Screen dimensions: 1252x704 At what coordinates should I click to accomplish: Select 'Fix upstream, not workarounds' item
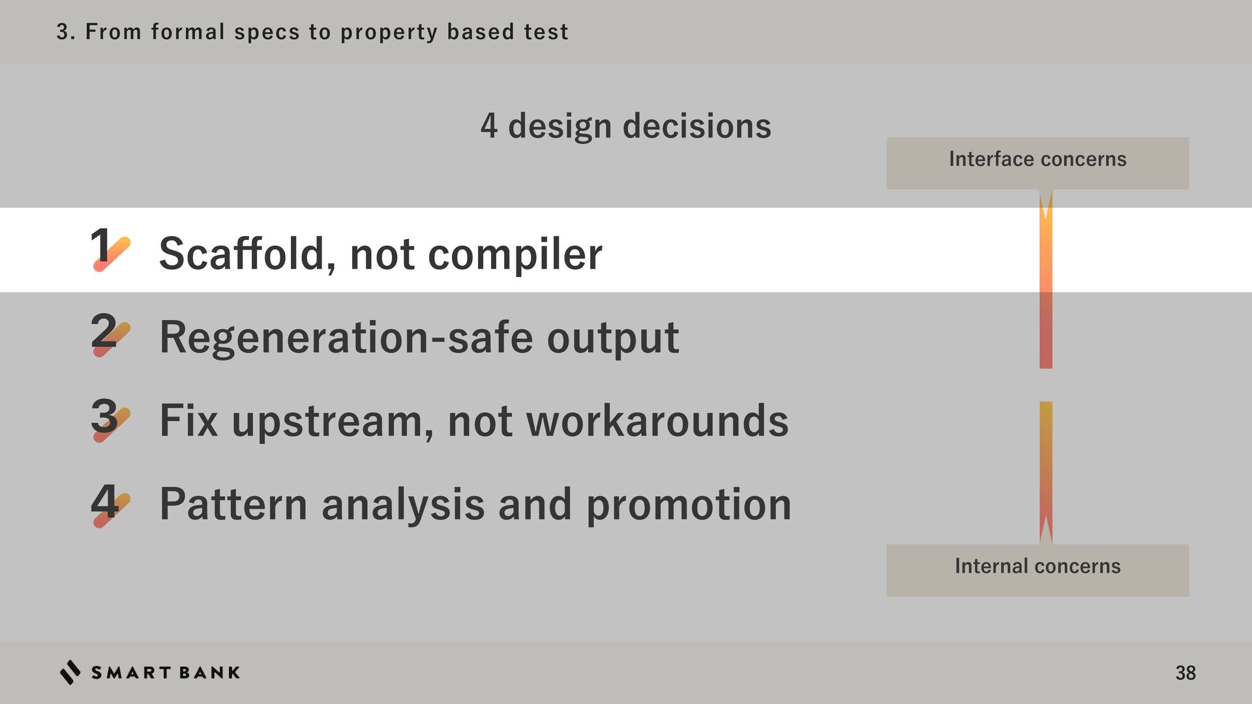(x=473, y=420)
